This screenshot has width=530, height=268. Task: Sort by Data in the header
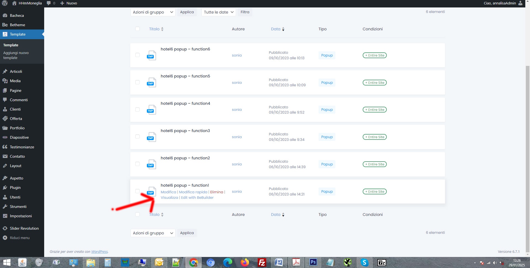click(x=278, y=29)
